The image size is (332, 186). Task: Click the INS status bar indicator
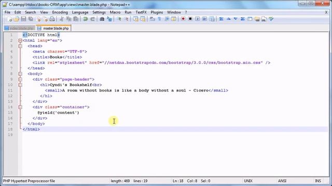point(318,181)
